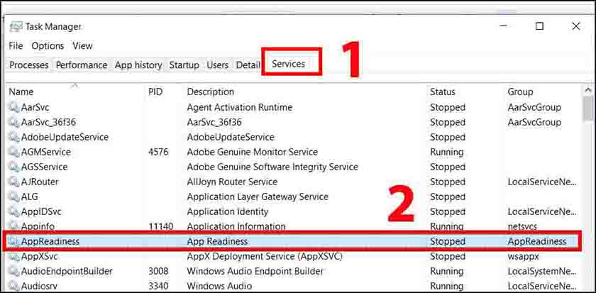Open the Options menu
The width and height of the screenshot is (596, 293).
[48, 45]
